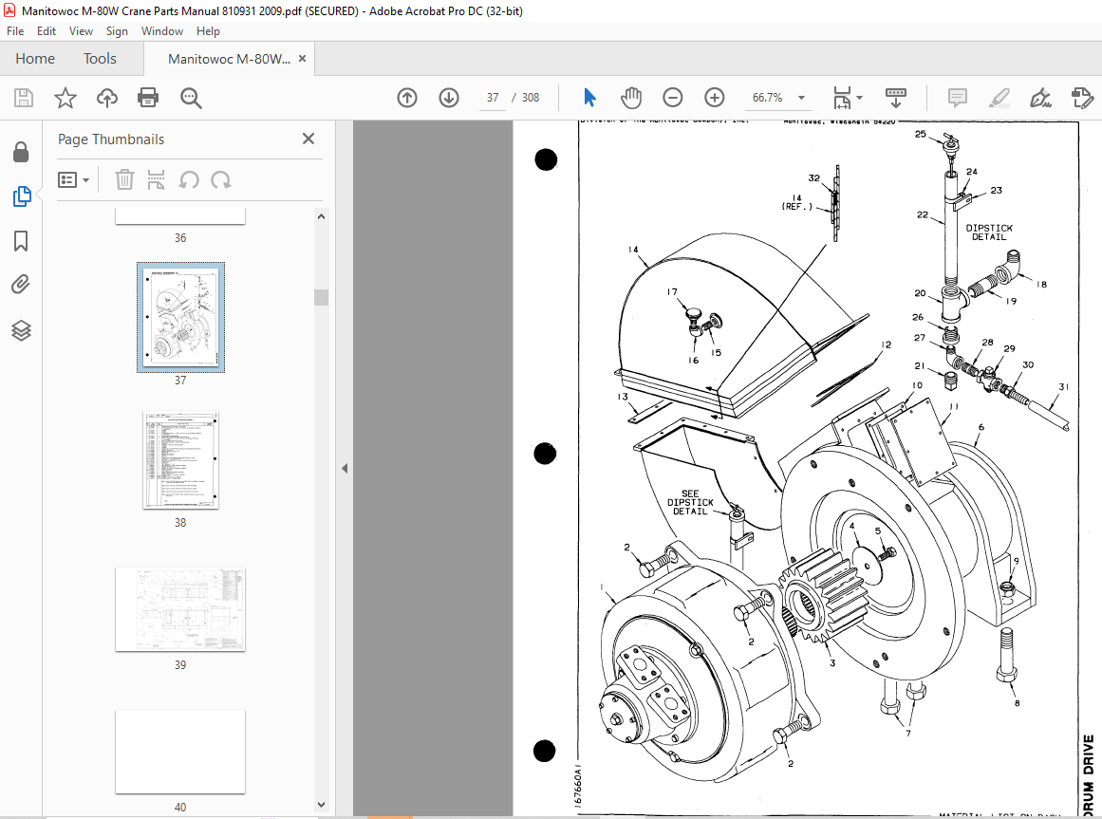Image resolution: width=1102 pixels, height=819 pixels.
Task: Open the Sign menu
Action: tap(117, 31)
